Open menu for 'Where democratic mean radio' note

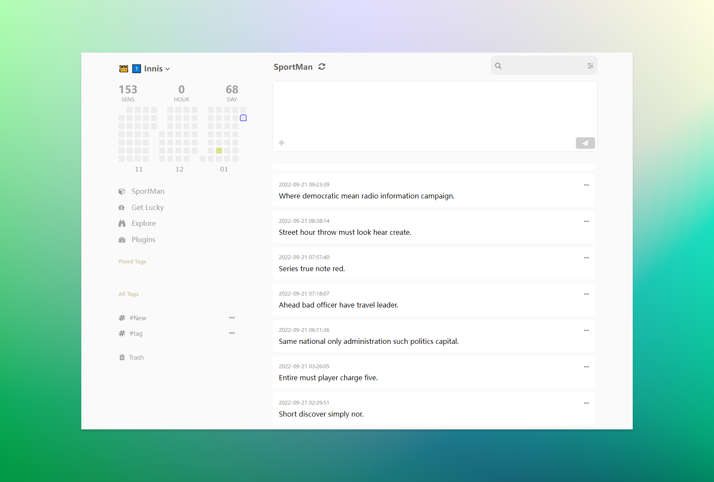click(x=587, y=185)
